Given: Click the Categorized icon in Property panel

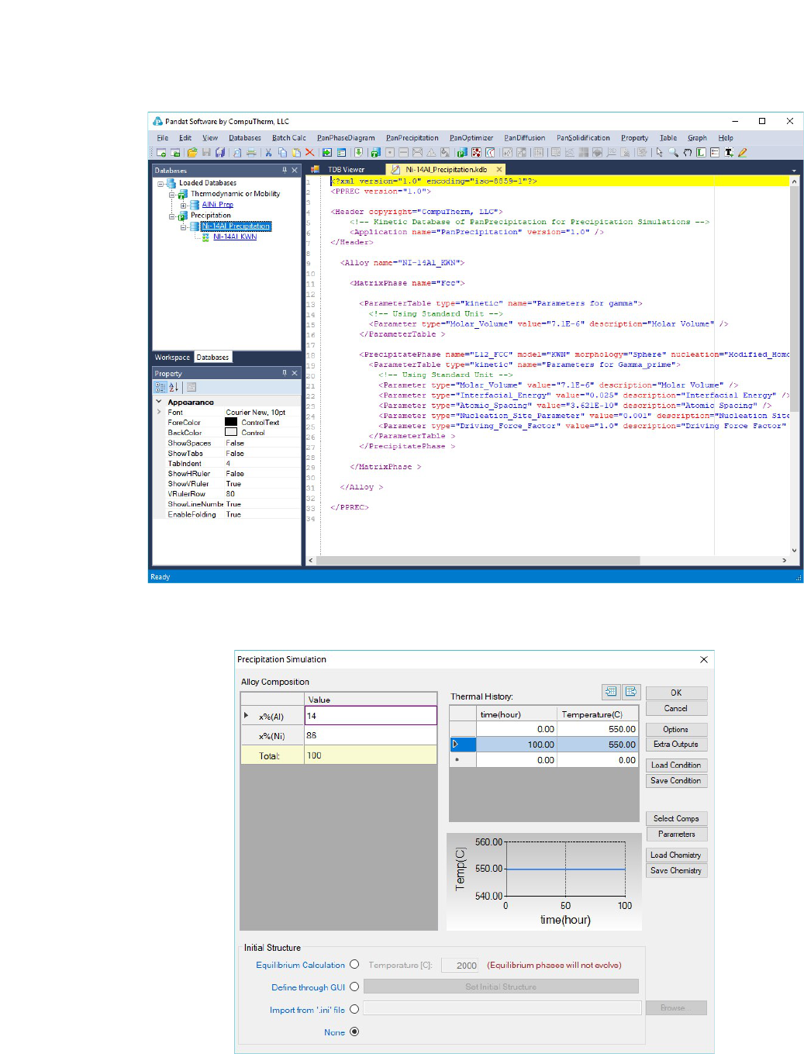Looking at the screenshot, I should click(x=160, y=387).
